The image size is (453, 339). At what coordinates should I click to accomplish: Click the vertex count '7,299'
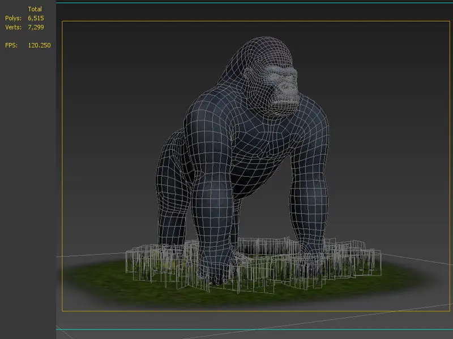[36, 27]
